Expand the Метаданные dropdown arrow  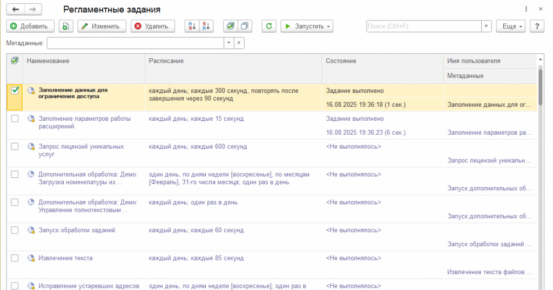(228, 43)
